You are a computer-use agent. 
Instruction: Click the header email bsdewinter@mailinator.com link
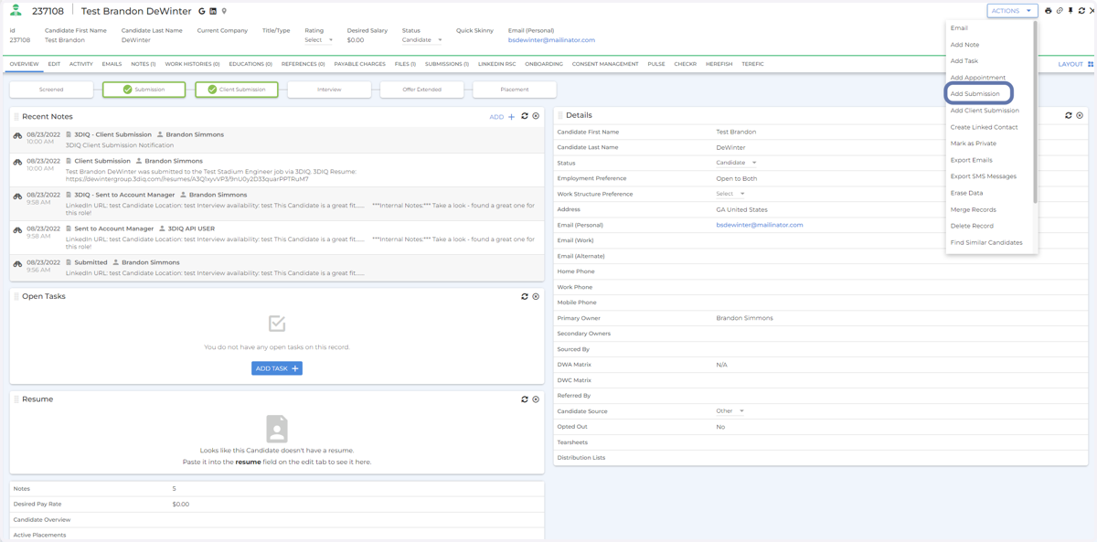point(551,40)
